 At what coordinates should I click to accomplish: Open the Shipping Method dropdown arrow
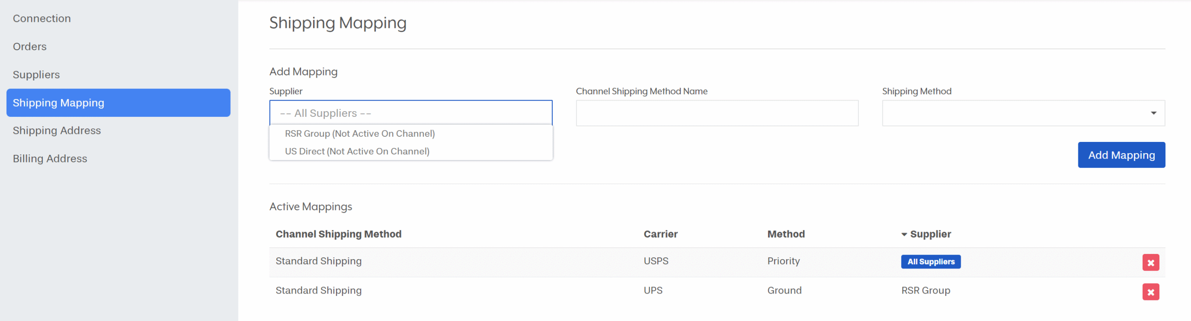click(1153, 113)
